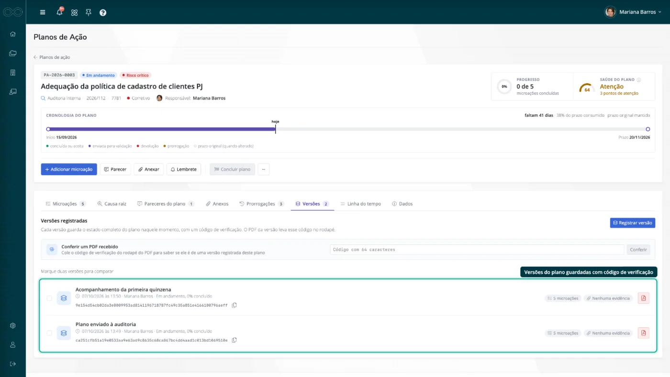The height and width of the screenshot is (377, 670).
Task: Click the pin icon in top bar
Action: coord(89,12)
